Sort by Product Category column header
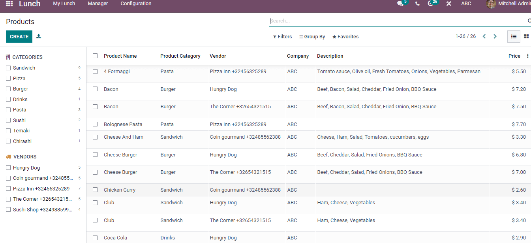531x243 pixels. pyautogui.click(x=180, y=56)
